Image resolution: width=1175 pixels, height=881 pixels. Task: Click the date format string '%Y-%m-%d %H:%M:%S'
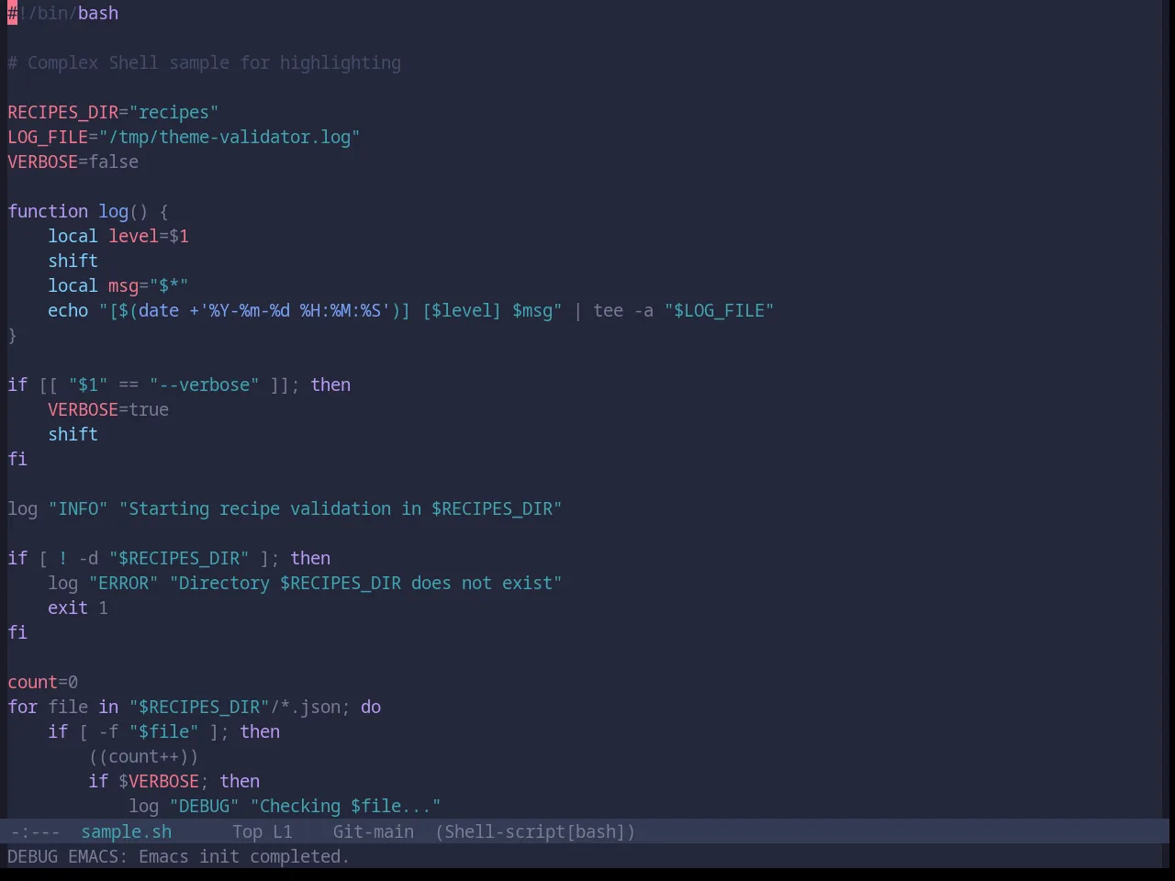(x=296, y=310)
